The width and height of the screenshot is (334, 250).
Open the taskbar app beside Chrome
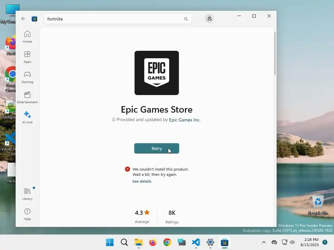[182, 242]
